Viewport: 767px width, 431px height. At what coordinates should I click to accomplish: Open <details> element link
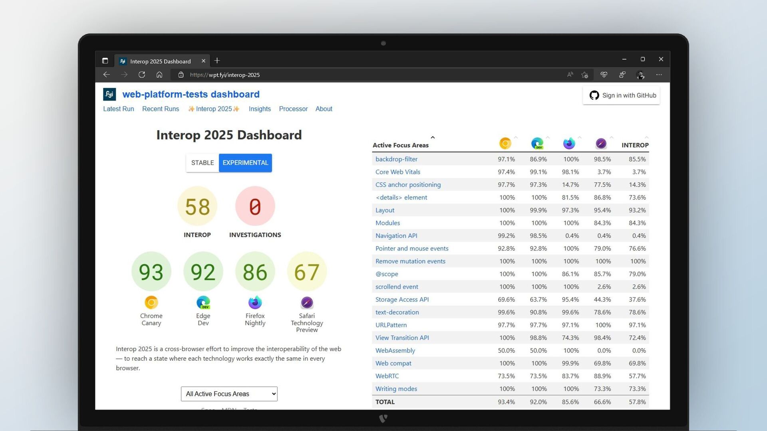pyautogui.click(x=401, y=198)
